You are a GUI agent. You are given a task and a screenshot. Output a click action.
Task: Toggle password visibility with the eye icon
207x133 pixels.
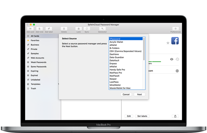click(171, 59)
